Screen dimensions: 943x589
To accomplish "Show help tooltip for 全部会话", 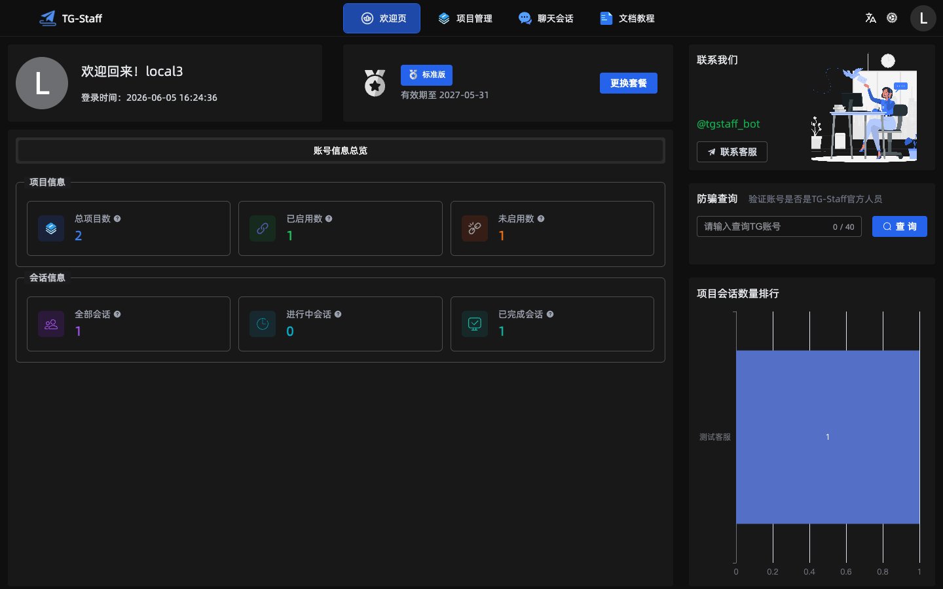I will tap(117, 314).
